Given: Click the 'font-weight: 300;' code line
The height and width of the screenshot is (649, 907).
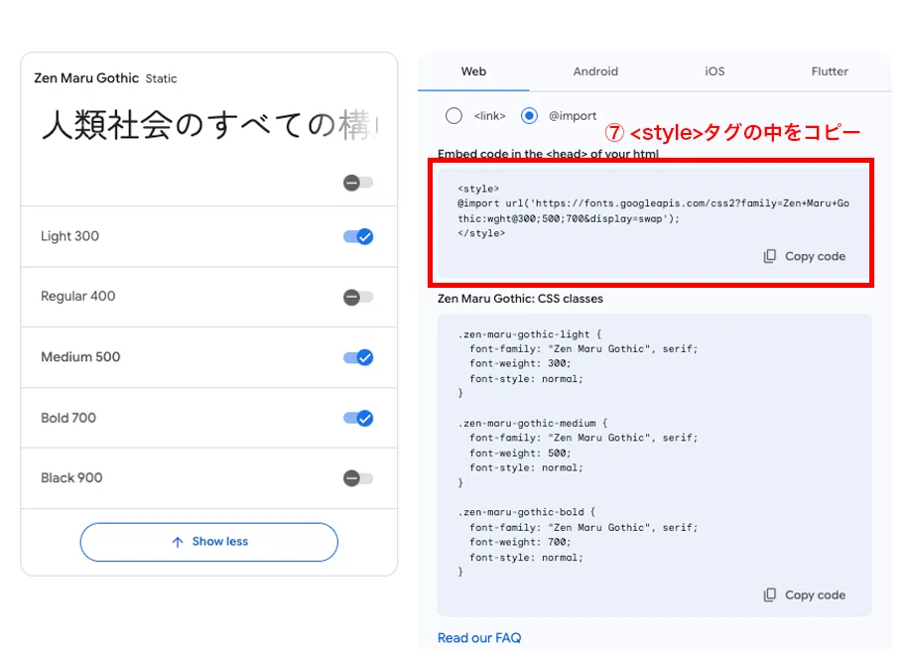Looking at the screenshot, I should pyautogui.click(x=520, y=364).
